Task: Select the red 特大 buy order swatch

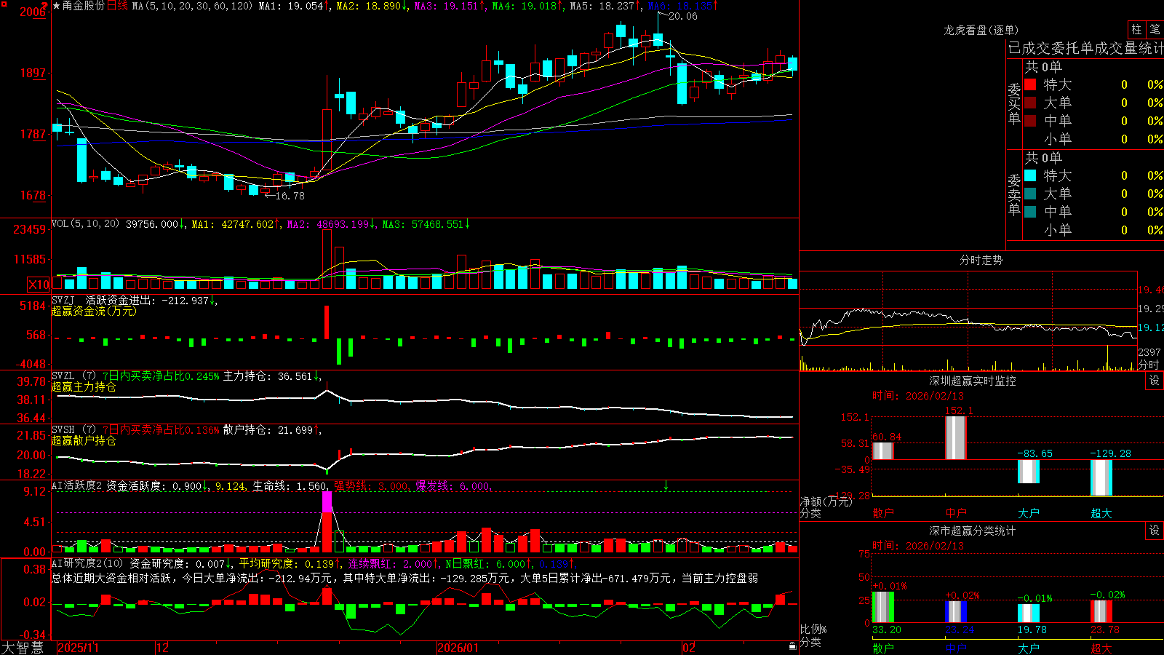Action: pyautogui.click(x=1030, y=84)
